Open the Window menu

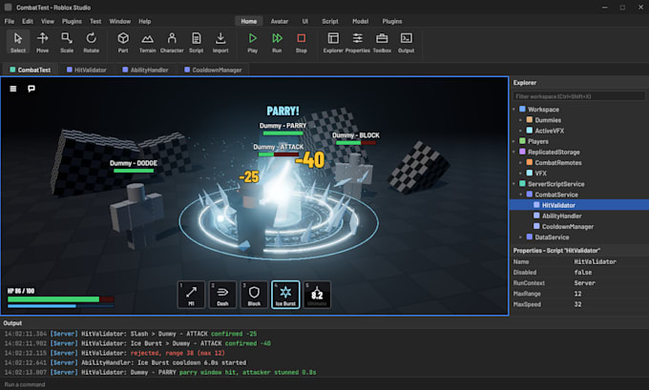click(x=120, y=21)
